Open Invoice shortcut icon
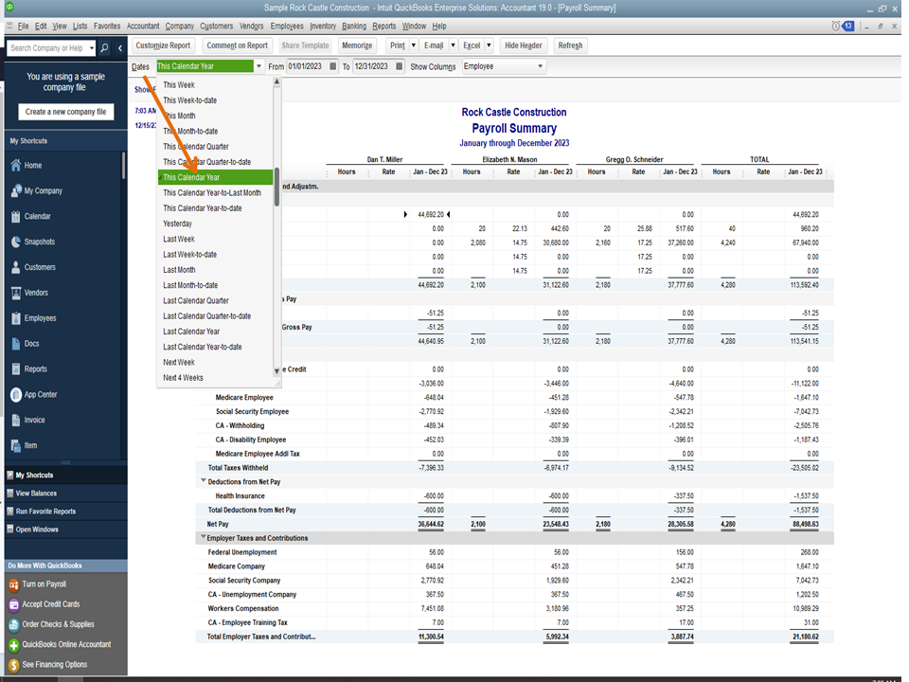Viewport: 909px width, 682px height. coord(16,421)
